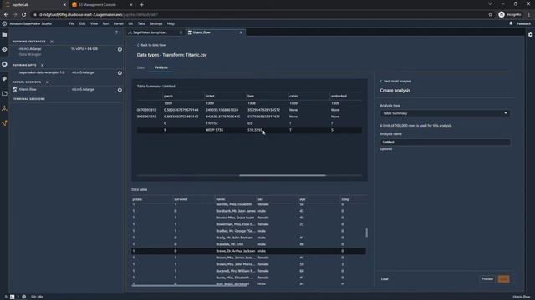Open the View menu
This screenshot has width=535, height=300.
click(x=94, y=24)
